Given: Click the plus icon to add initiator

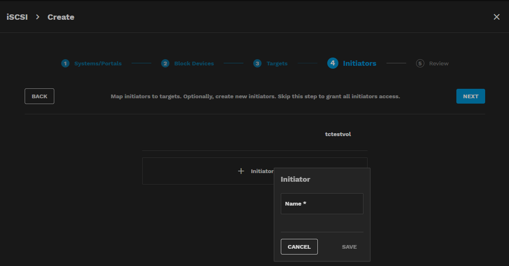Looking at the screenshot, I should click(x=241, y=171).
